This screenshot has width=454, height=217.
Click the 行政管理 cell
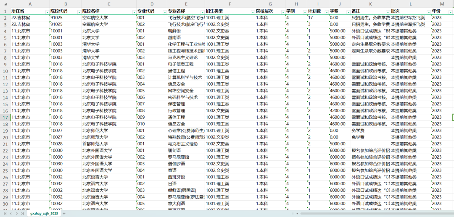click(x=186, y=111)
